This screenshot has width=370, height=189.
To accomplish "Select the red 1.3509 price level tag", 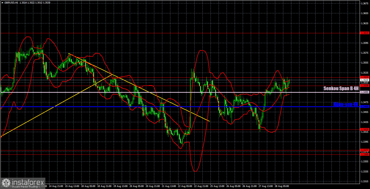I will pos(365,86).
